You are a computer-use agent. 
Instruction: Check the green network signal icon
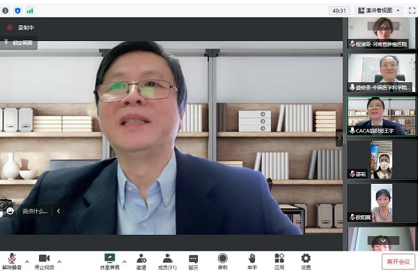click(x=30, y=10)
